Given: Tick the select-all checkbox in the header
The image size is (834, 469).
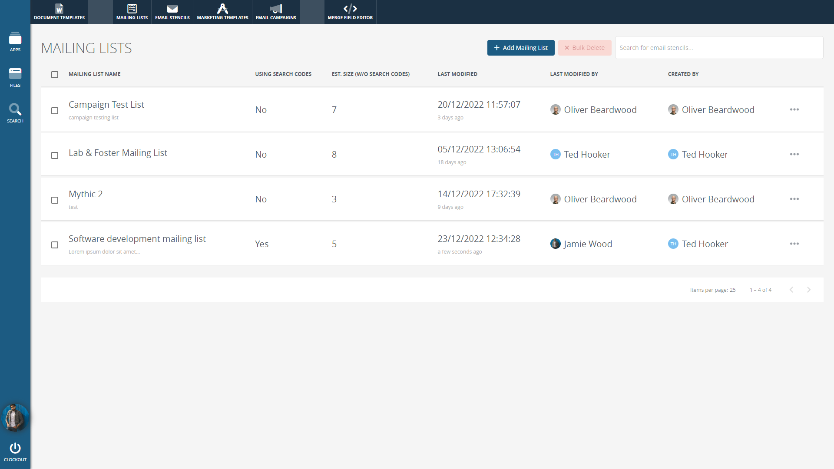Looking at the screenshot, I should click(55, 75).
